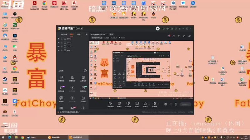Click the 直播中 live status button
This screenshot has height=140, width=250.
[x=185, y=105]
